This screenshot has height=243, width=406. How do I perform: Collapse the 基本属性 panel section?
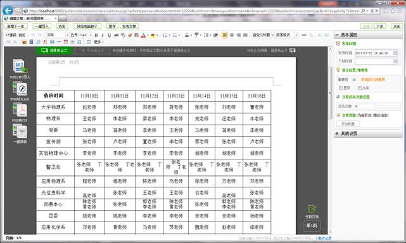coord(337,35)
